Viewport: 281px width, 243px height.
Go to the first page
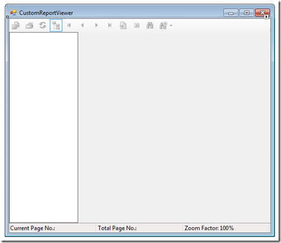(x=69, y=25)
